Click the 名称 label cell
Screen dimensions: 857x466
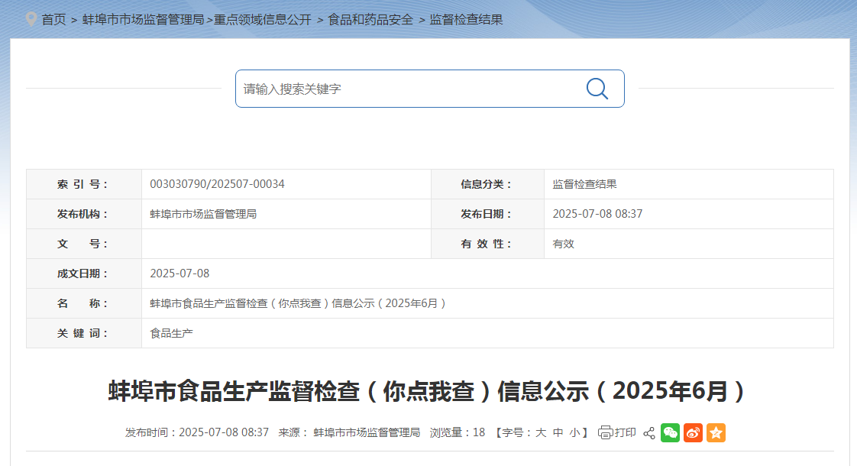pyautogui.click(x=84, y=303)
